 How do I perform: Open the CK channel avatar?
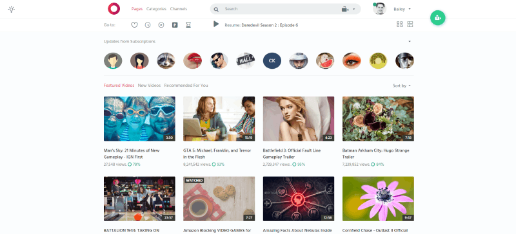pos(272,60)
